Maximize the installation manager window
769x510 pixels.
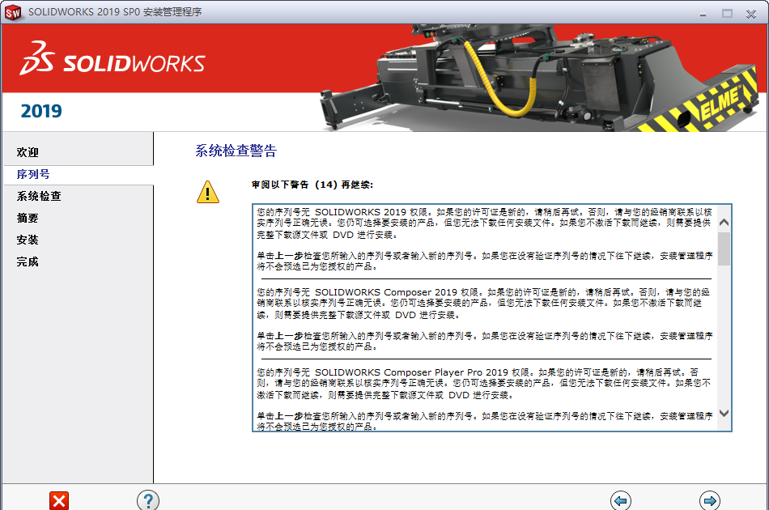(727, 14)
